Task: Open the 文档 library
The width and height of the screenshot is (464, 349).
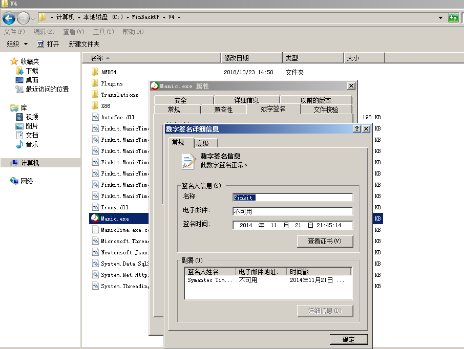Action: point(32,135)
